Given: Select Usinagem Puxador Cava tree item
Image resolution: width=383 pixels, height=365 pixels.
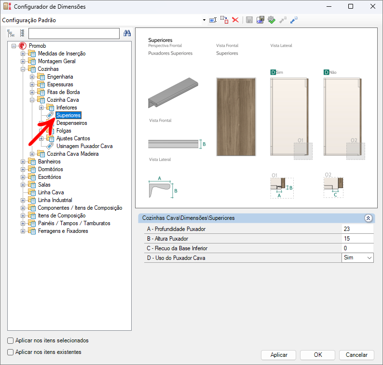Looking at the screenshot, I should (84, 146).
